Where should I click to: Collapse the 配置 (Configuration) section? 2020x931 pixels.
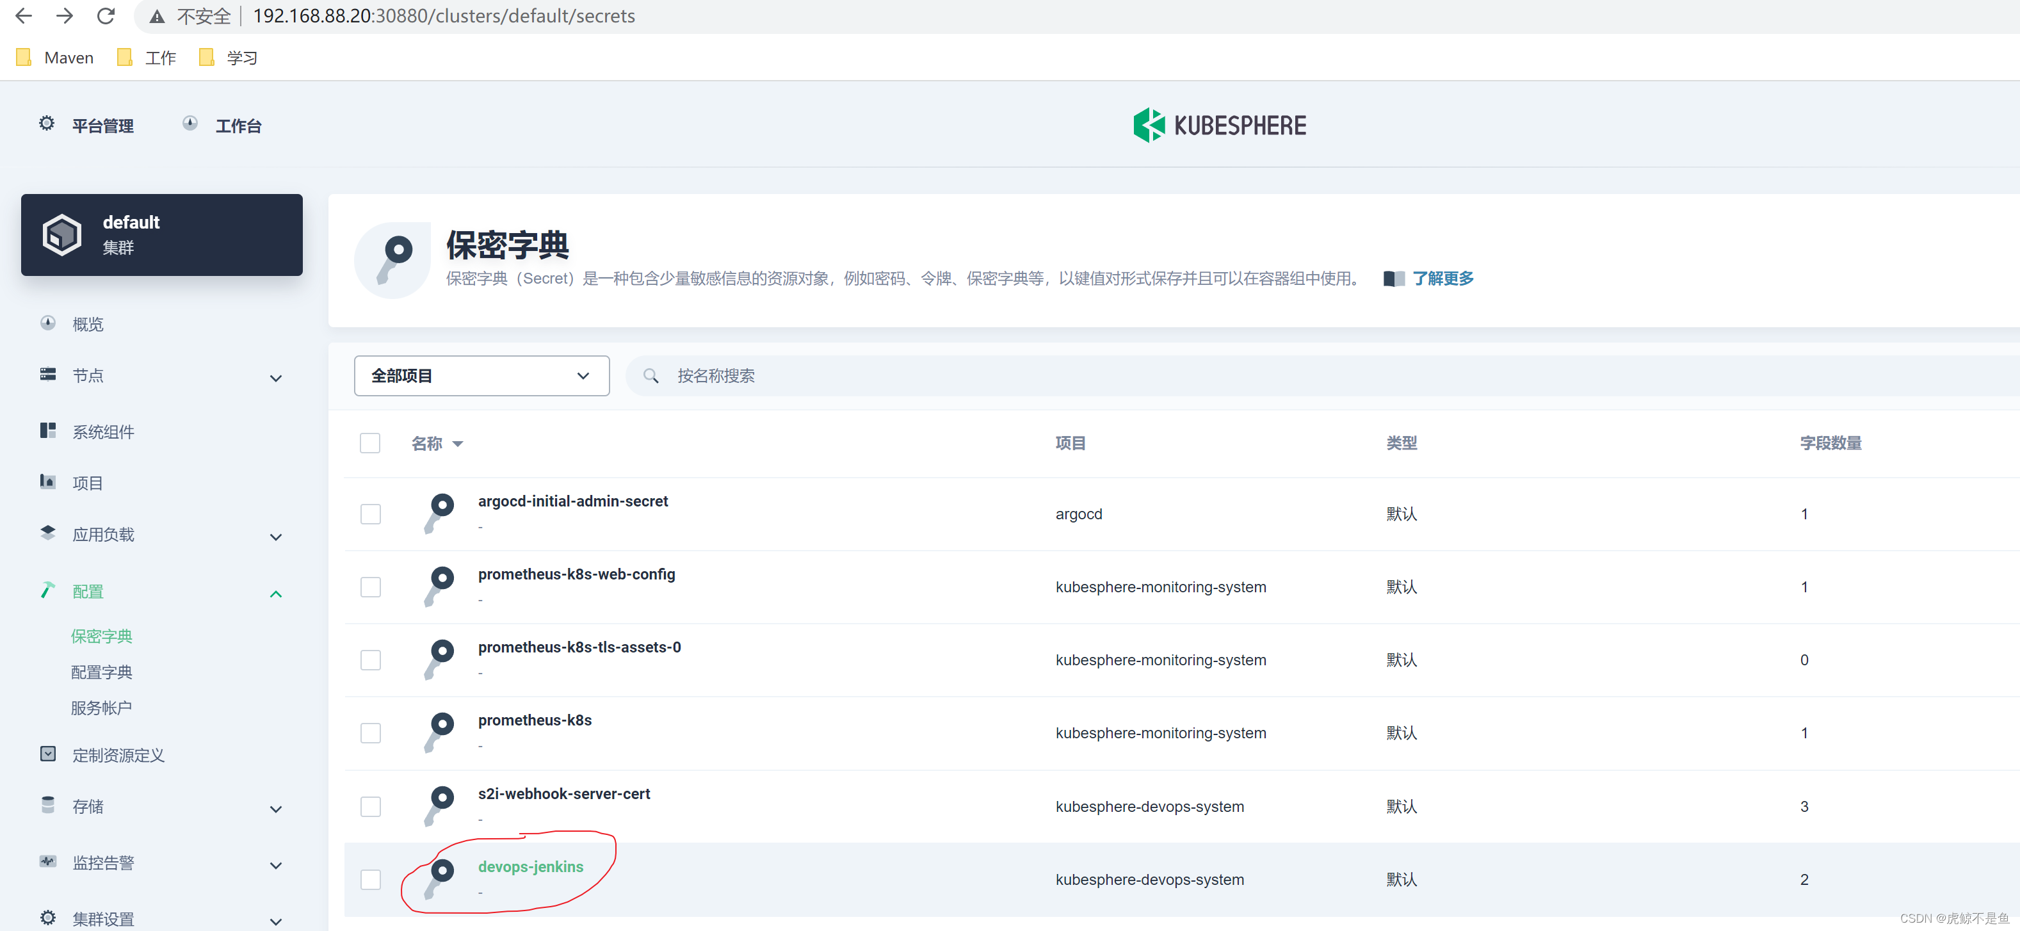click(x=275, y=593)
